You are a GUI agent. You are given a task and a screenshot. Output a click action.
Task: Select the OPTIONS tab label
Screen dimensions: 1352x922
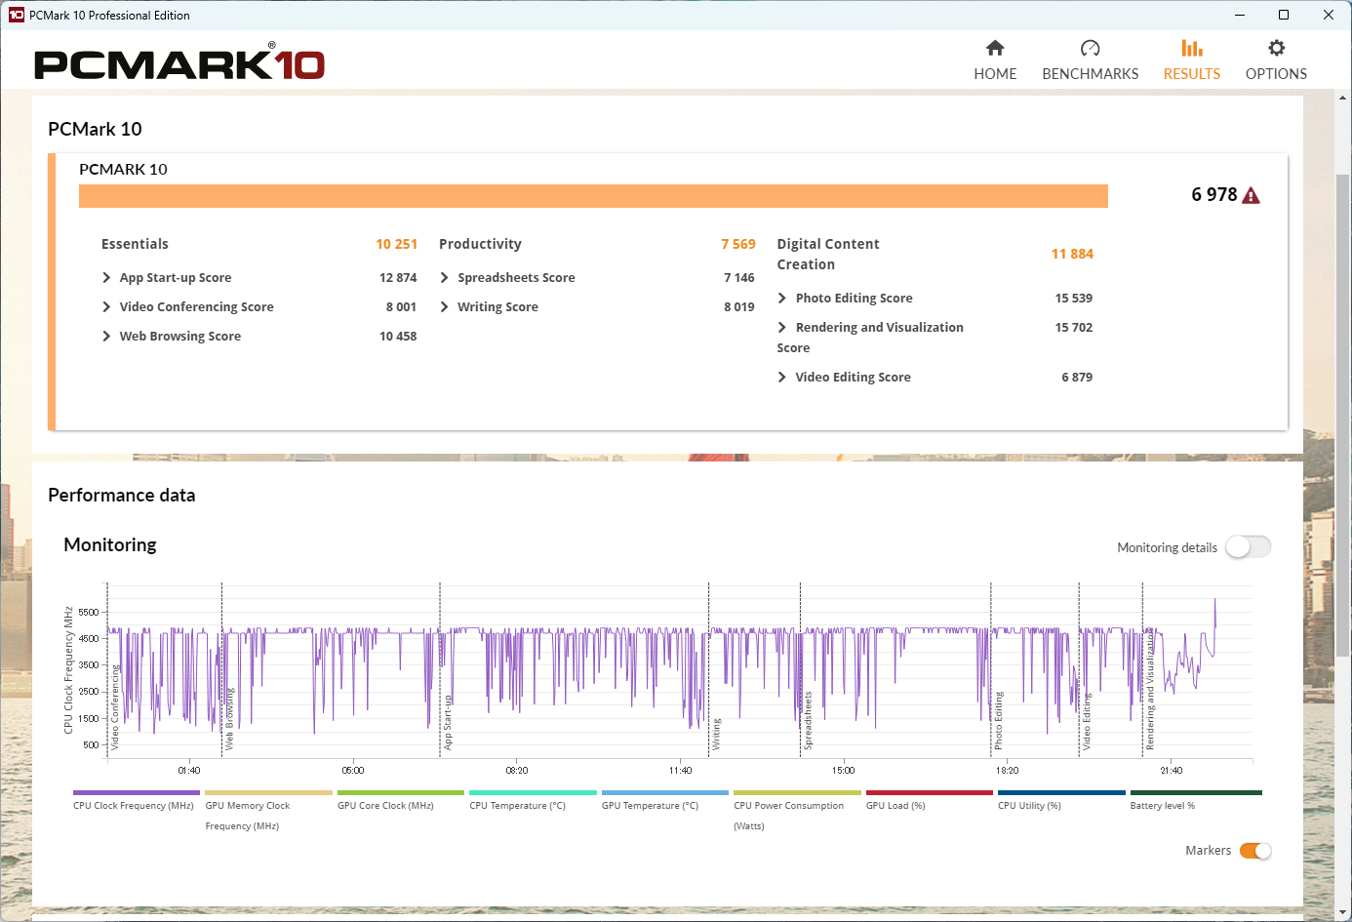tap(1276, 74)
